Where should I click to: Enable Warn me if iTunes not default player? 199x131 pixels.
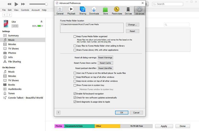[75, 73]
